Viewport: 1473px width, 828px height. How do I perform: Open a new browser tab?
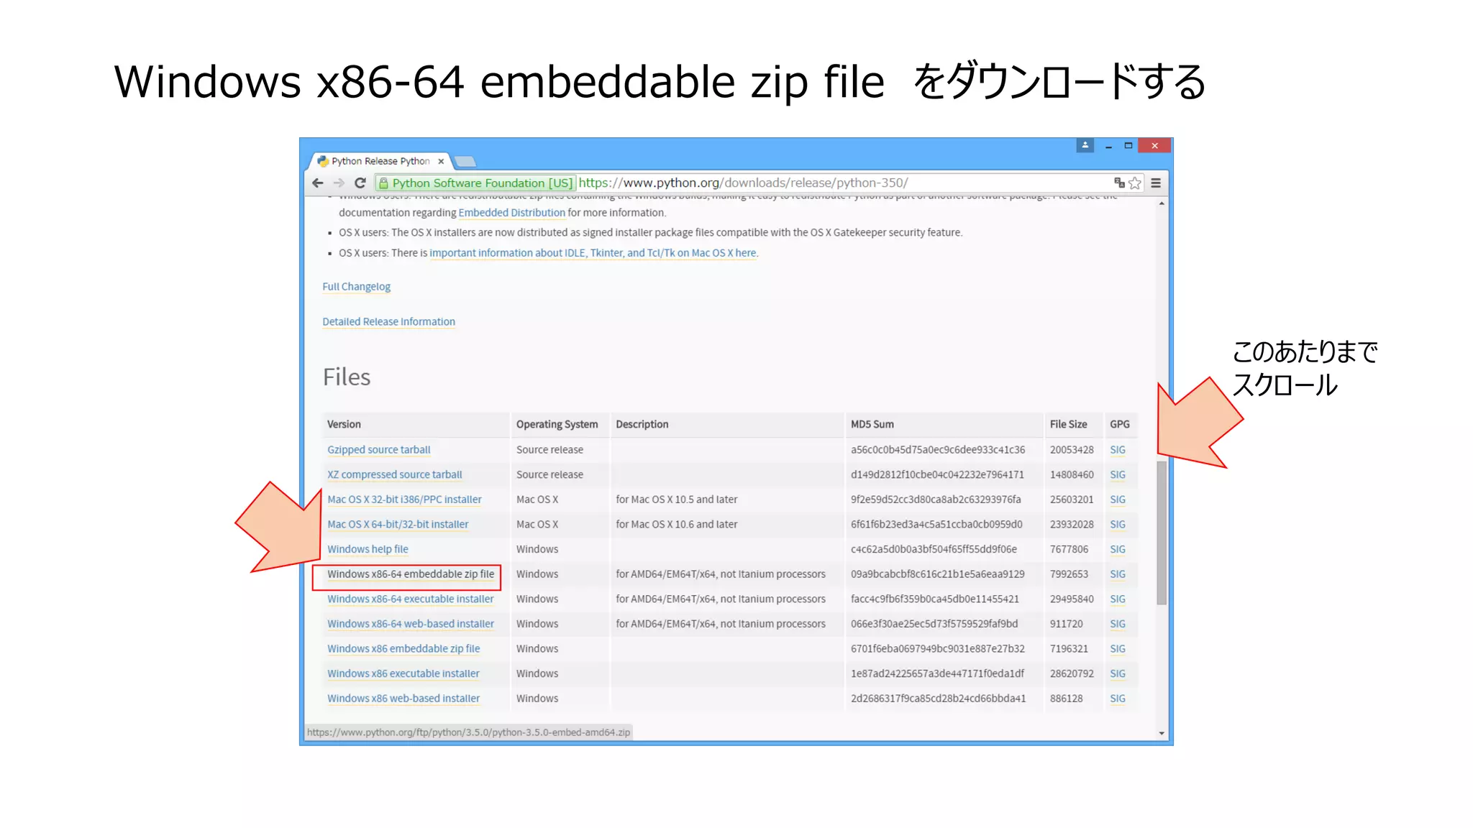click(465, 161)
